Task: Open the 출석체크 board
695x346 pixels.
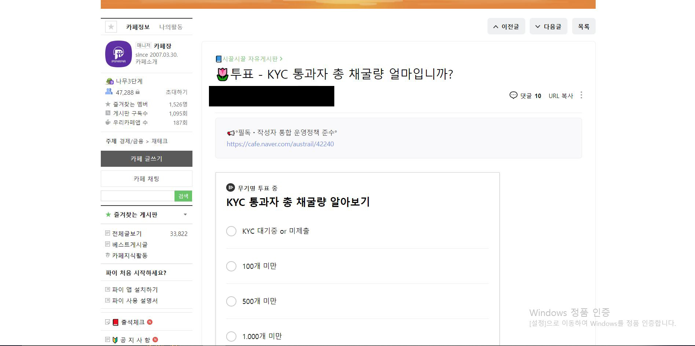Action: coord(133,322)
